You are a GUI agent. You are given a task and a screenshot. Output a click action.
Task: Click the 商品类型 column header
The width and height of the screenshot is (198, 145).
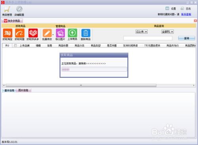click(95, 45)
